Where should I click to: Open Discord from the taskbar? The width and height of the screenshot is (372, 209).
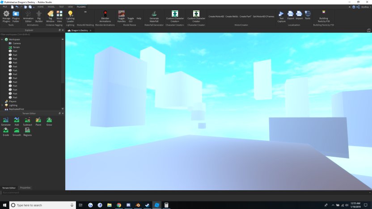pyautogui.click(x=128, y=205)
